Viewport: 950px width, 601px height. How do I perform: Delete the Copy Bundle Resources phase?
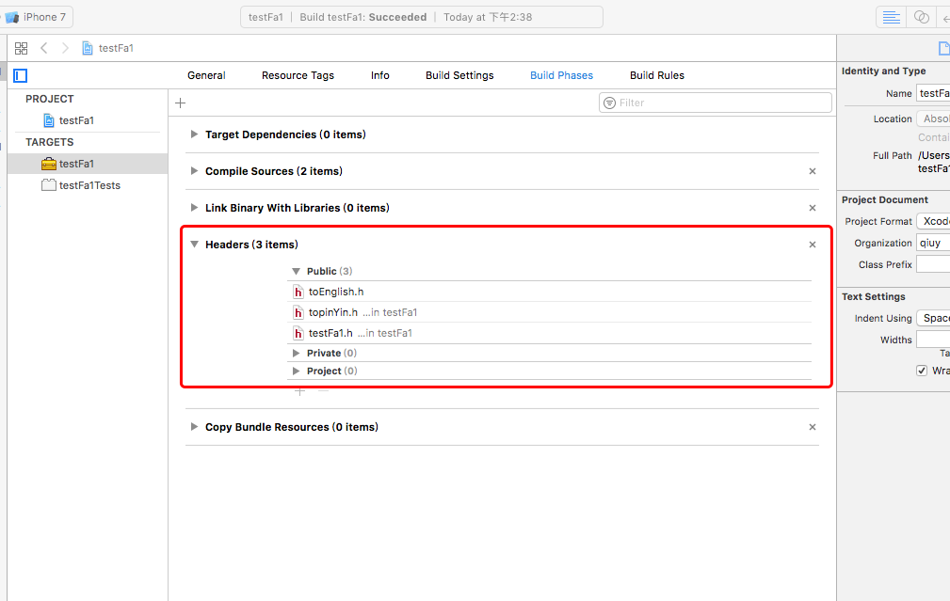pyautogui.click(x=813, y=427)
